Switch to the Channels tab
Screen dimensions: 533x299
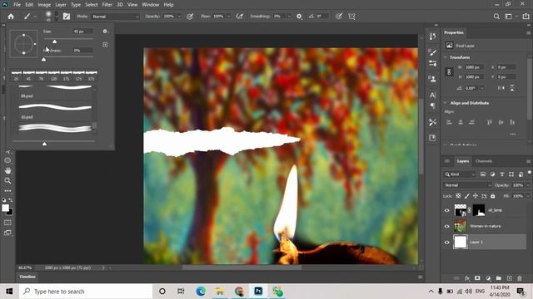[x=484, y=161]
